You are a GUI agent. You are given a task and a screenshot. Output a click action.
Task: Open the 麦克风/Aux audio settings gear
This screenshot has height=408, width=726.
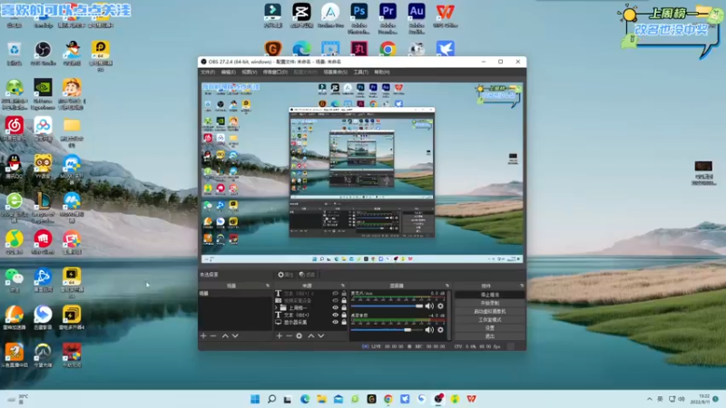(x=440, y=306)
